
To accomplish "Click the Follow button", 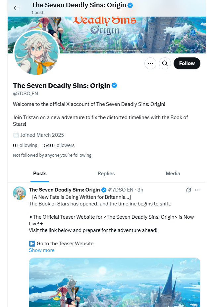I will pos(187,63).
